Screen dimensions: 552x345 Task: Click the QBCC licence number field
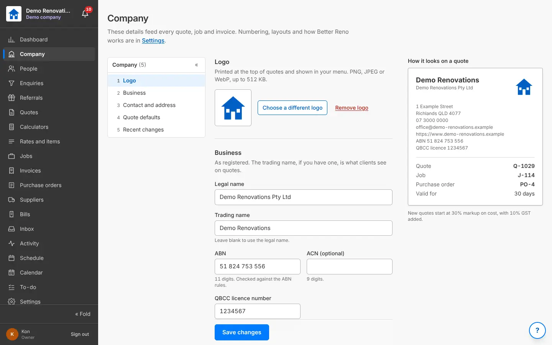click(258, 311)
